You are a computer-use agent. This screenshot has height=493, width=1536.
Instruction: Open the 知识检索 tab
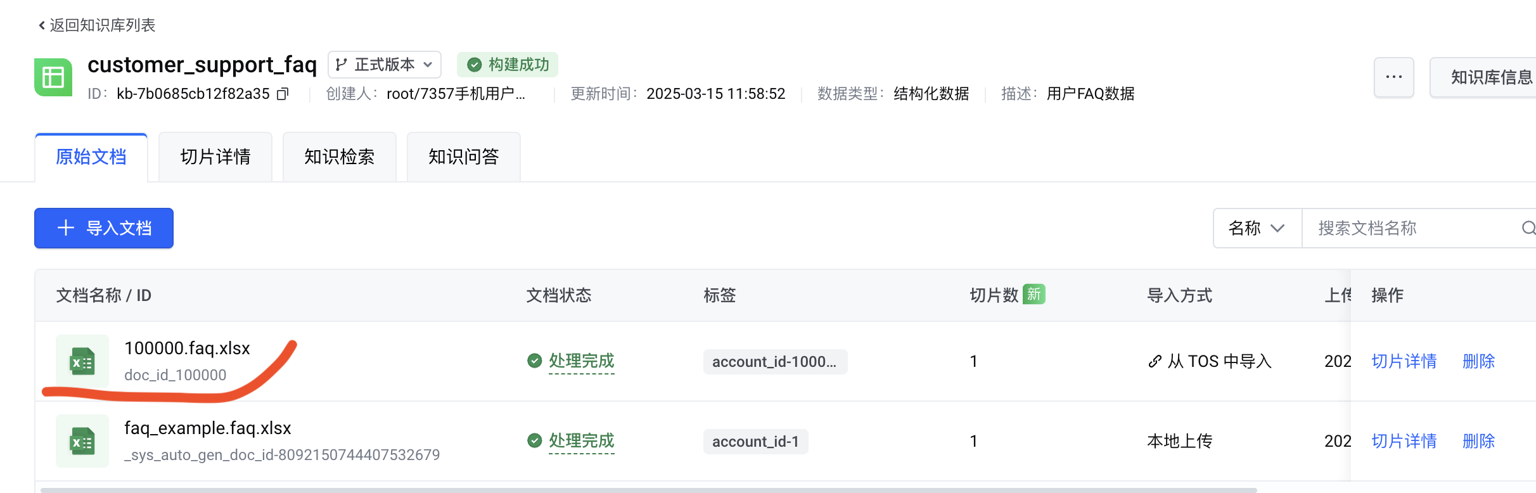click(340, 157)
